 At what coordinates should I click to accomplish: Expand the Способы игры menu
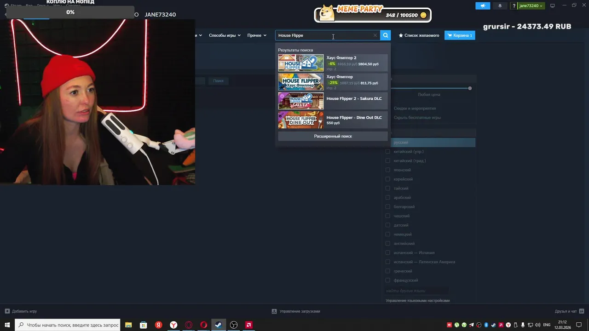point(225,35)
